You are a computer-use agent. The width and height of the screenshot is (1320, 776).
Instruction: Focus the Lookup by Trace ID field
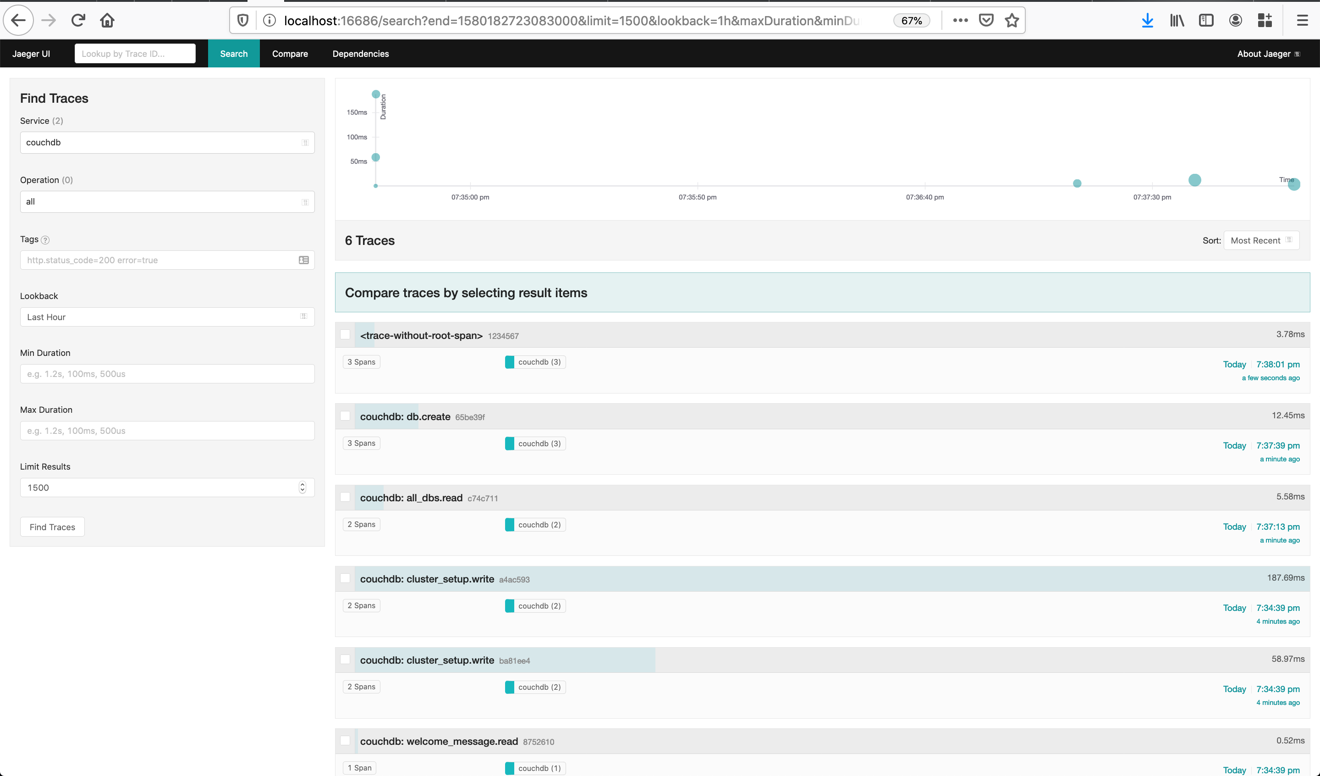[x=135, y=54]
